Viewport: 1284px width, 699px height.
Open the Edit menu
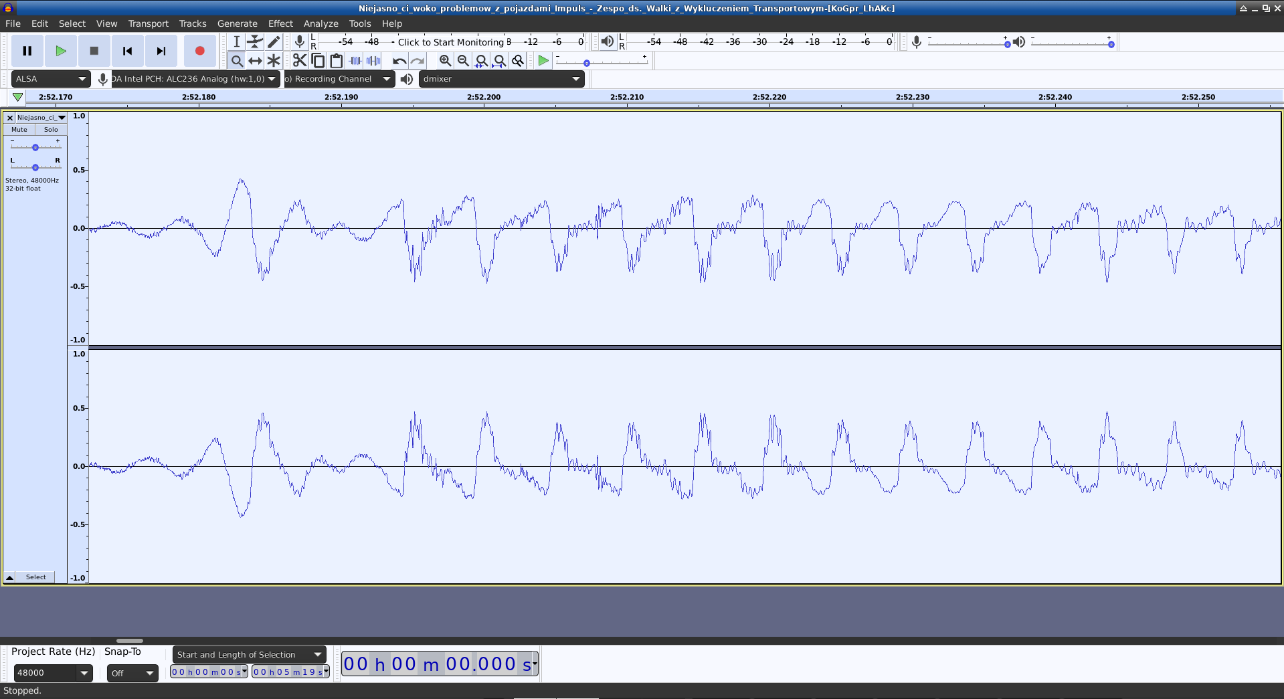pos(39,23)
